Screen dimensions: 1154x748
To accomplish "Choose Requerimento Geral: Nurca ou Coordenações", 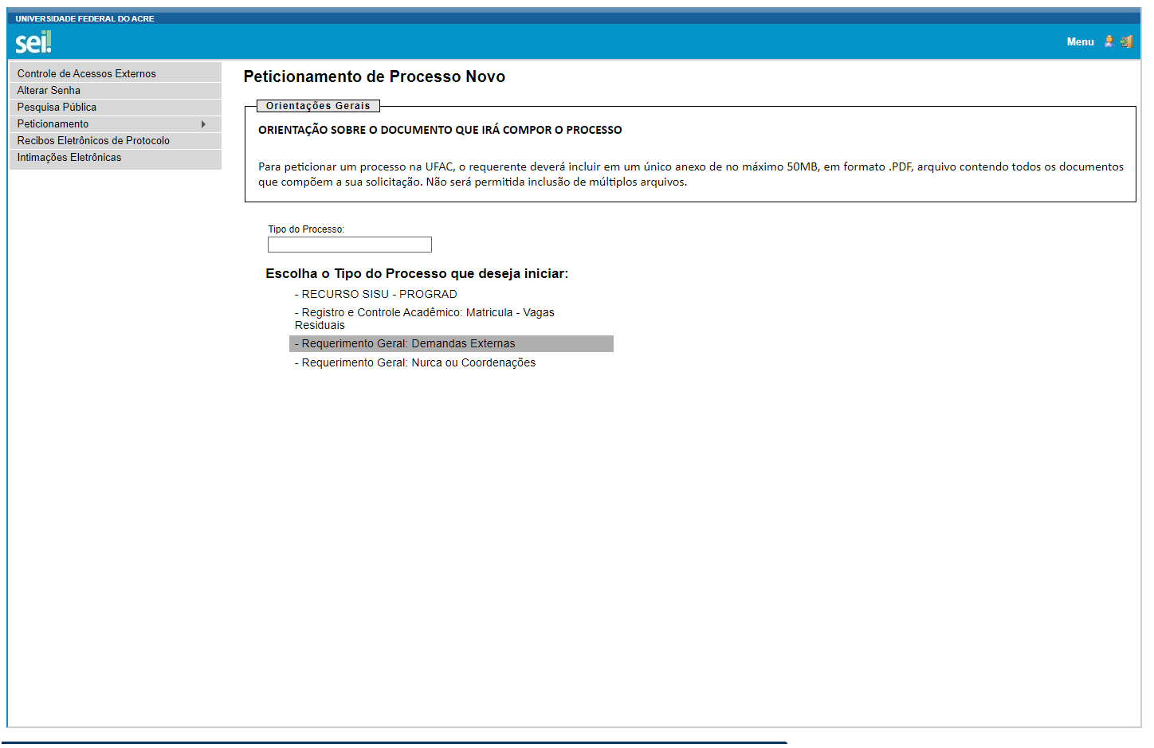I will coord(418,363).
